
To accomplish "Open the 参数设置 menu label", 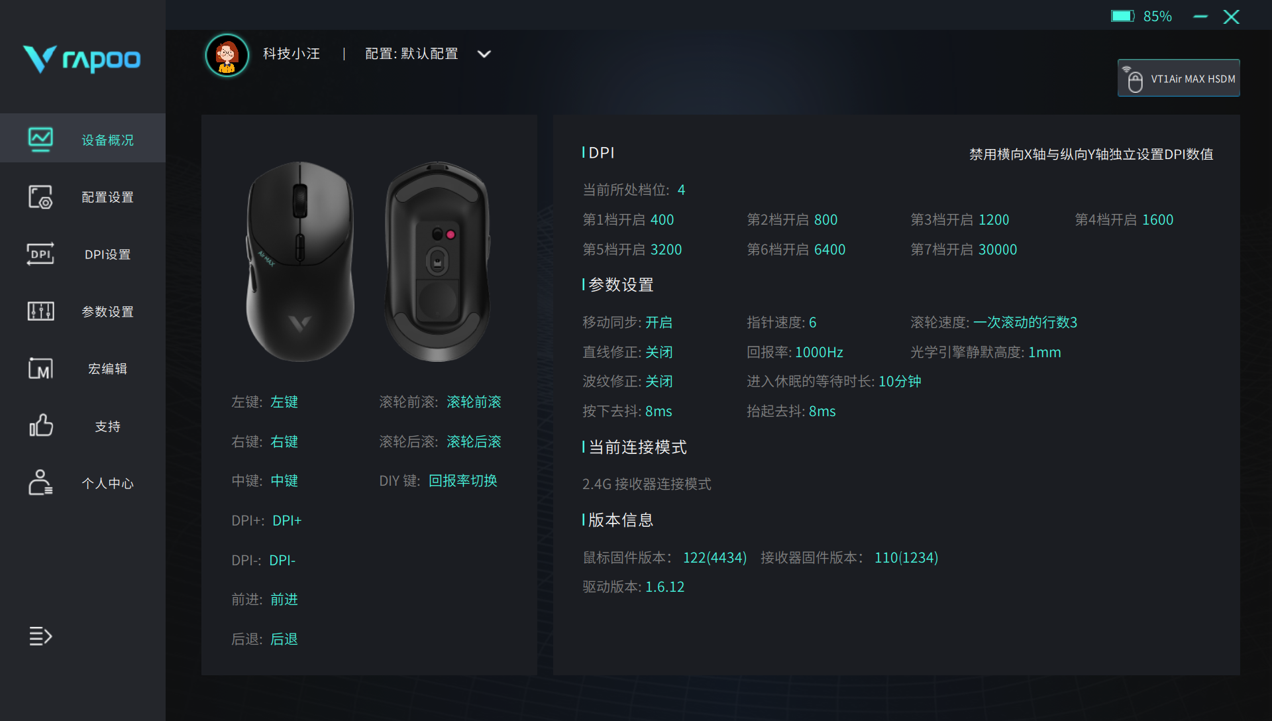I will tap(107, 311).
